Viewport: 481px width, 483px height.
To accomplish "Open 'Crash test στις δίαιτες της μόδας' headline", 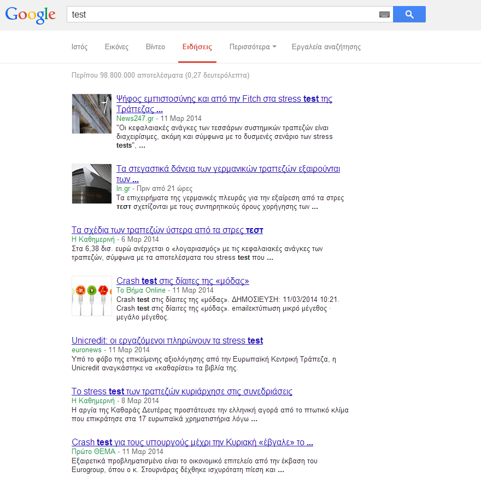I will pyautogui.click(x=183, y=281).
